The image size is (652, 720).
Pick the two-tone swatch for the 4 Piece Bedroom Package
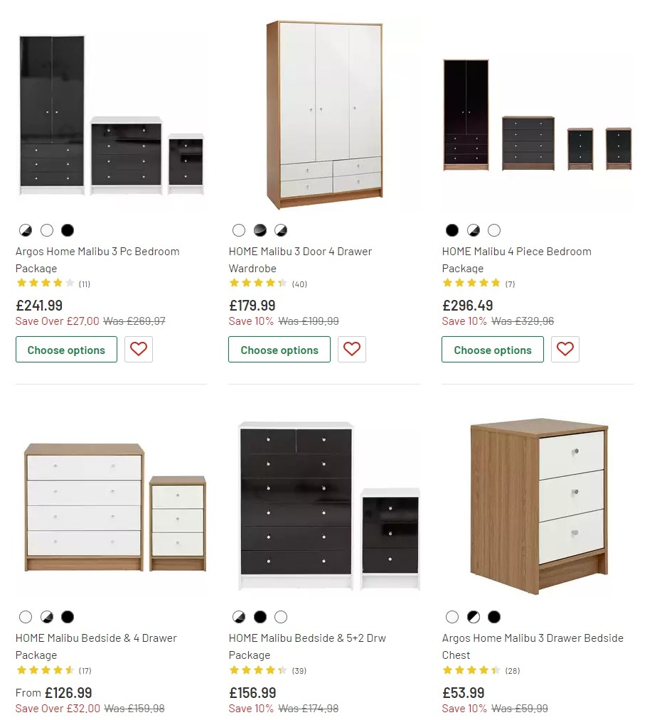[473, 230]
